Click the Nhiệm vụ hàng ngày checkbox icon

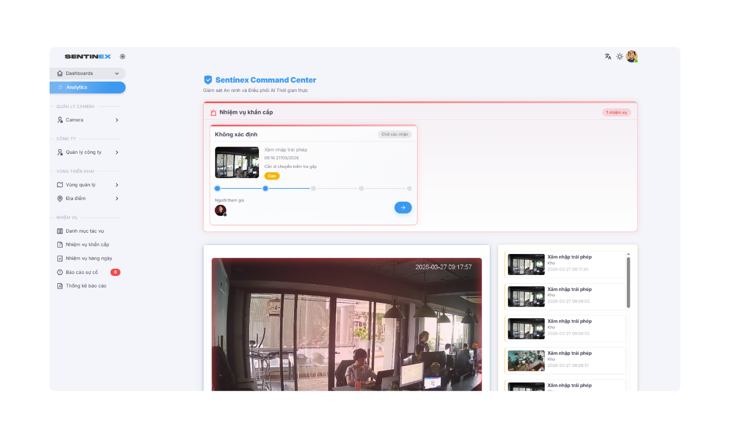pyautogui.click(x=60, y=258)
